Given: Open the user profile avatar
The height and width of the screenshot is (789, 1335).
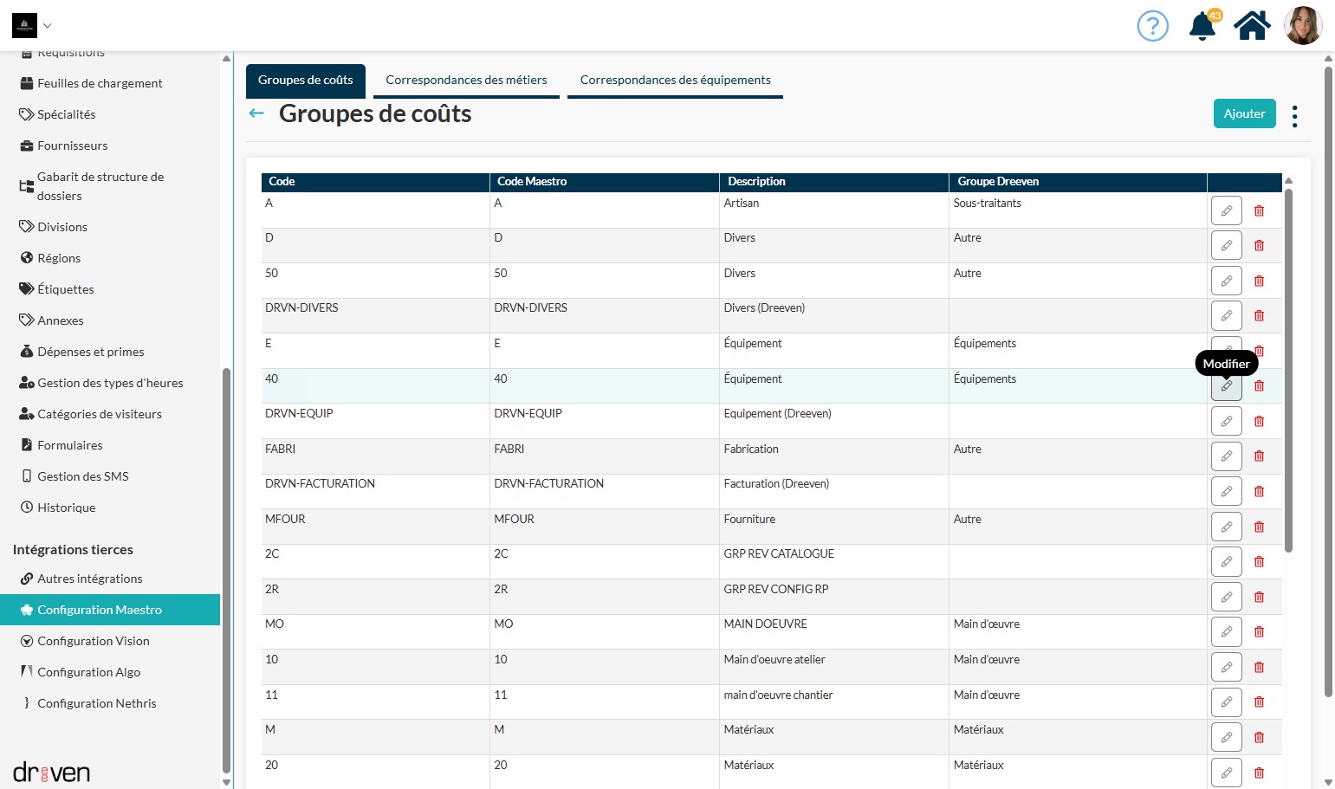Looking at the screenshot, I should (1302, 26).
